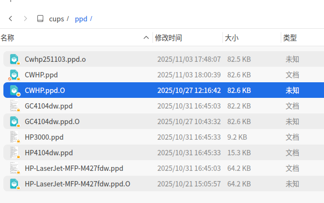The width and height of the screenshot is (324, 203).
Task: Open the ppd breadcrumb folder
Action: pyautogui.click(x=81, y=19)
